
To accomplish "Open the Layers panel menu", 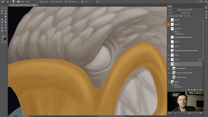I will (x=203, y=6).
